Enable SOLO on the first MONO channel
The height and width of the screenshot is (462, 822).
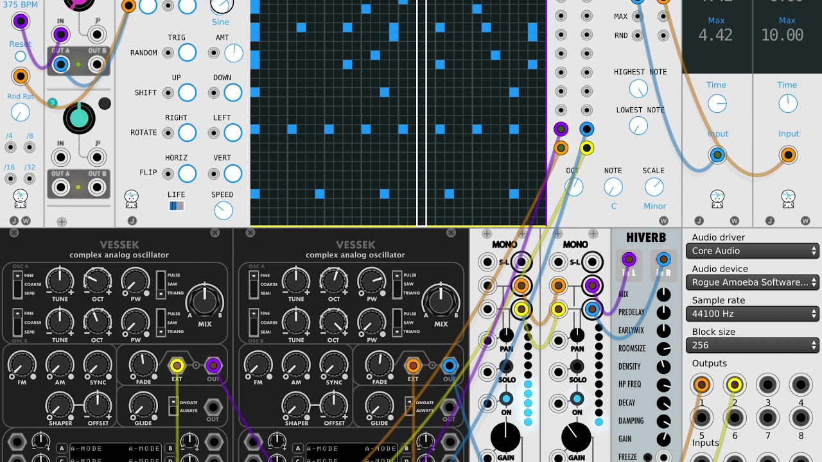(507, 367)
